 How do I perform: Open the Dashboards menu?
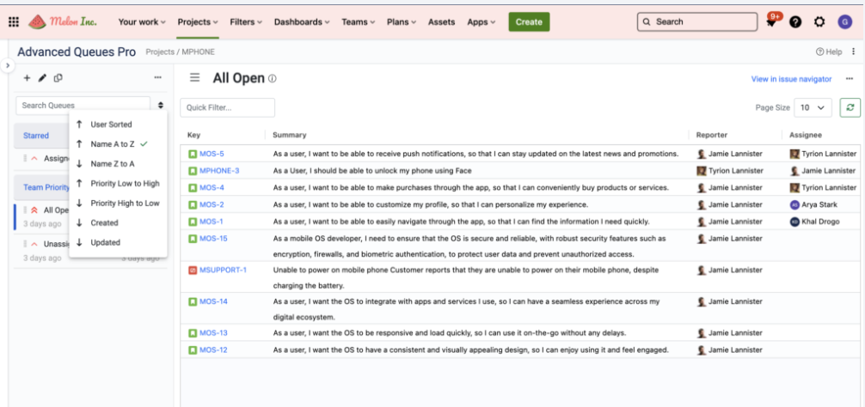click(x=302, y=21)
